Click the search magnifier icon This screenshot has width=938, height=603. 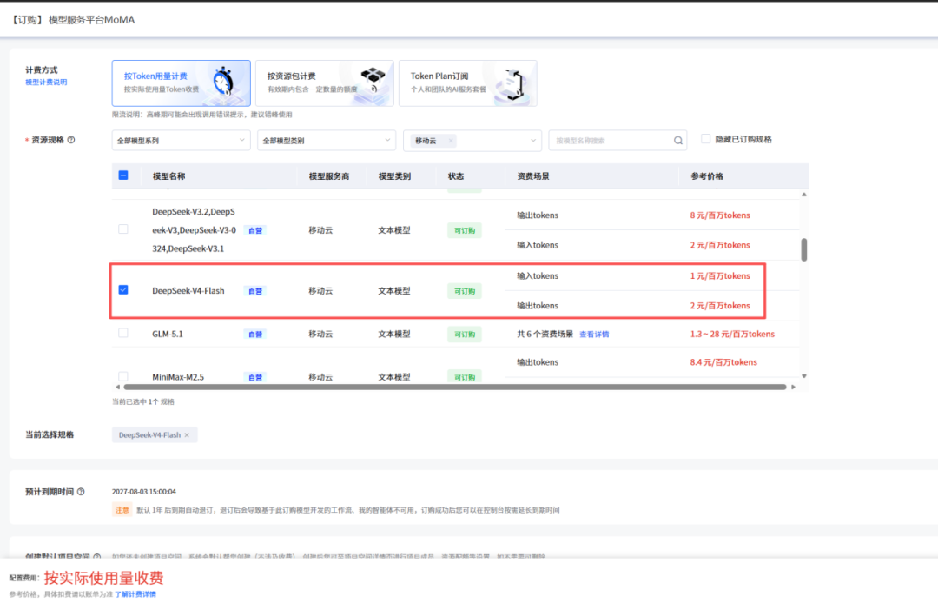pos(677,141)
